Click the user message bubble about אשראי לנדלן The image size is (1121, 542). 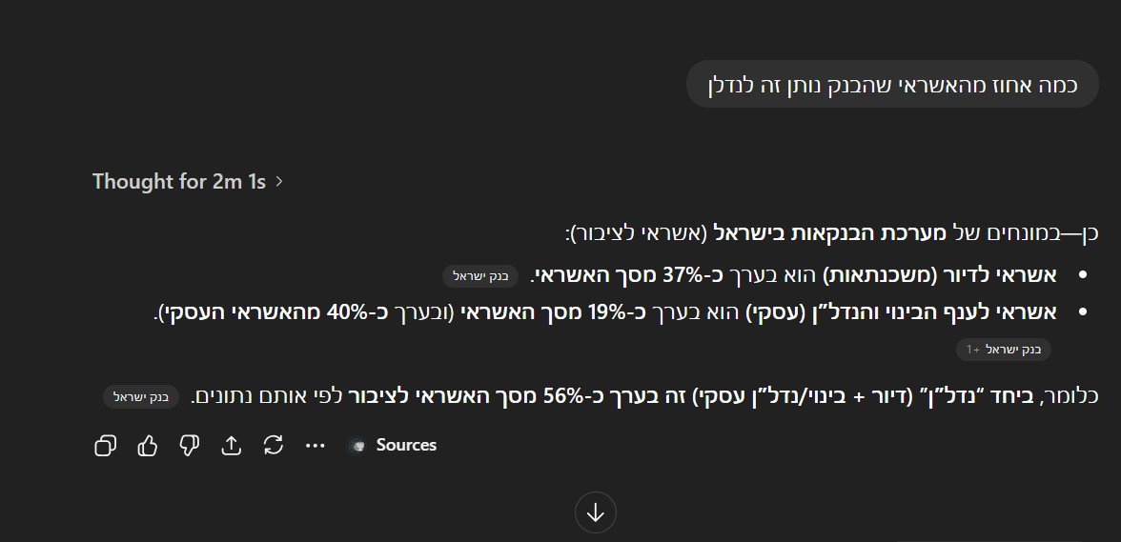click(892, 84)
